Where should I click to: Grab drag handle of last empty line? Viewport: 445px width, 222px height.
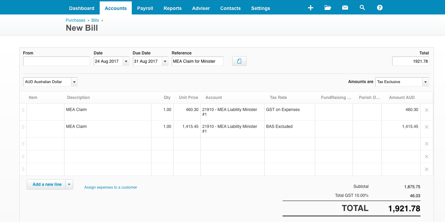click(23, 169)
